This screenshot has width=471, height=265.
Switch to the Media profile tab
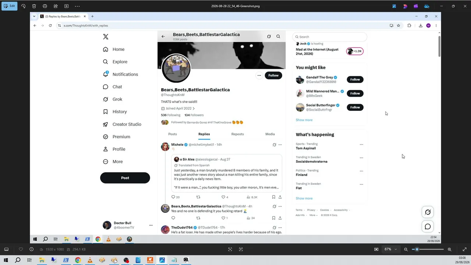click(x=270, y=134)
